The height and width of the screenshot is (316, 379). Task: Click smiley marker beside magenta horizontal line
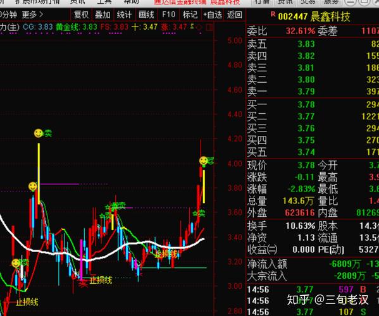pos(33,186)
